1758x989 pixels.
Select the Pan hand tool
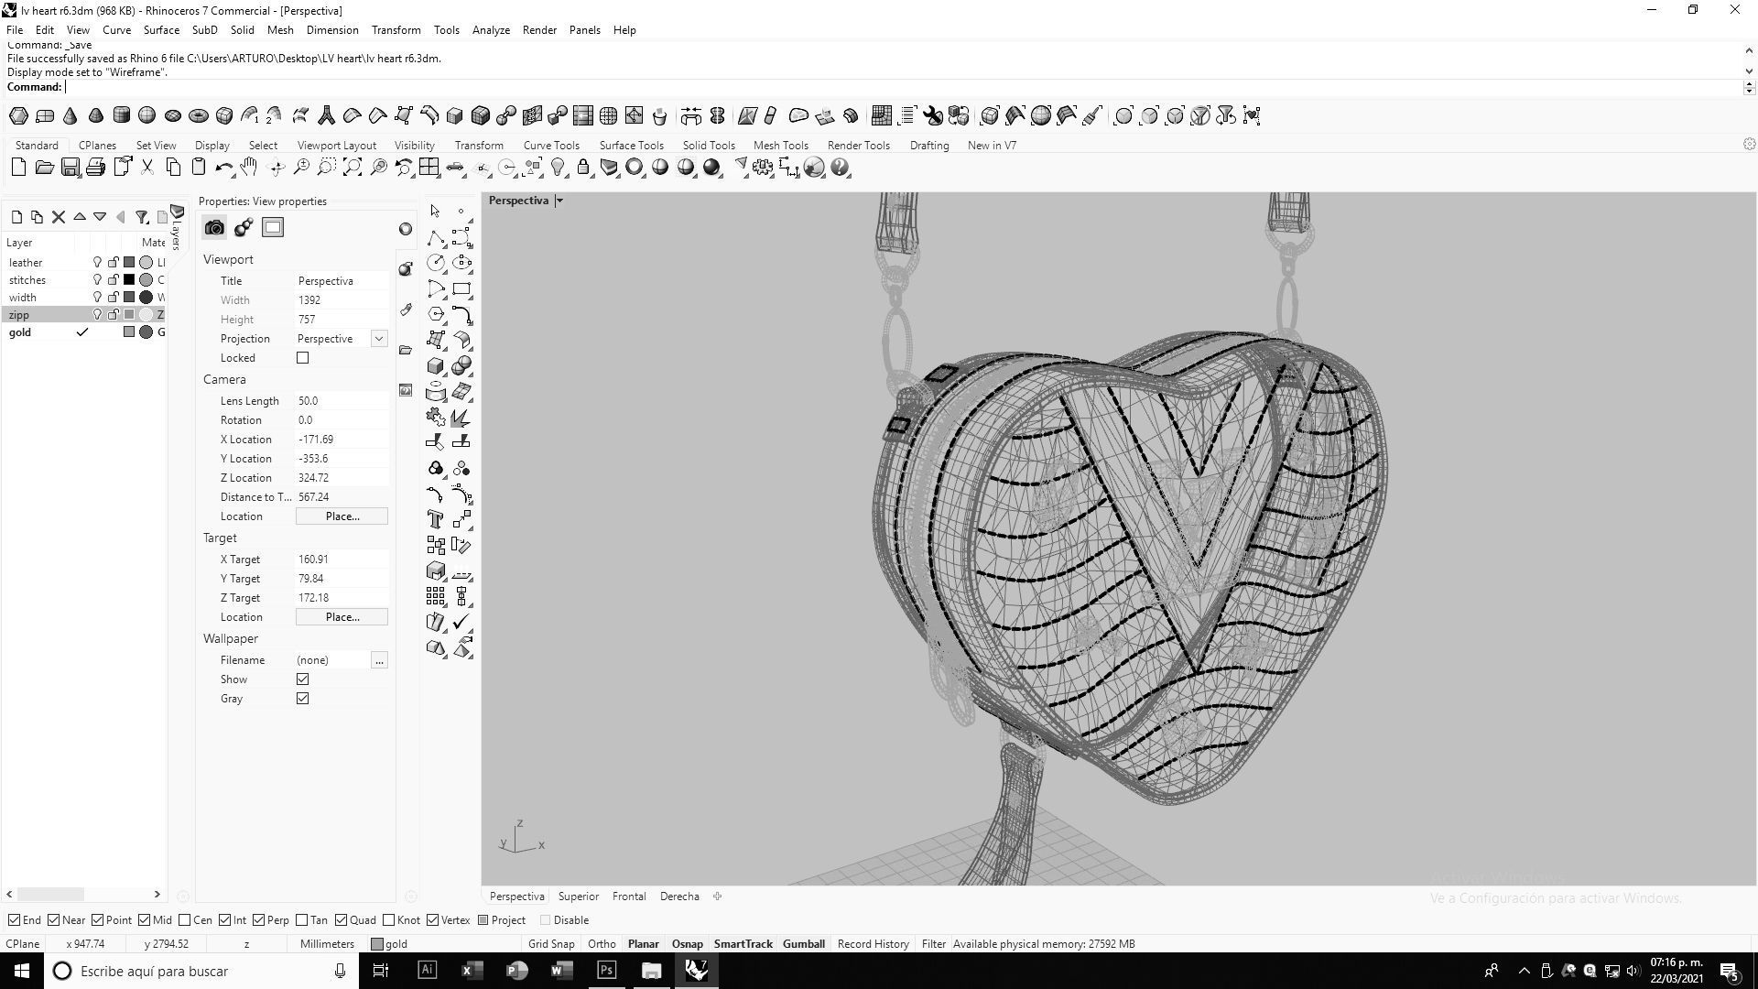[x=249, y=168]
